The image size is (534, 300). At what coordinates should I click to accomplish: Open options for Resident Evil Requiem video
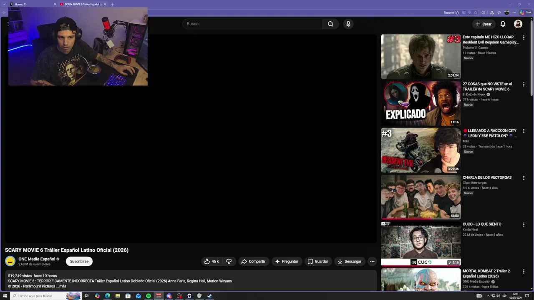[524, 37]
